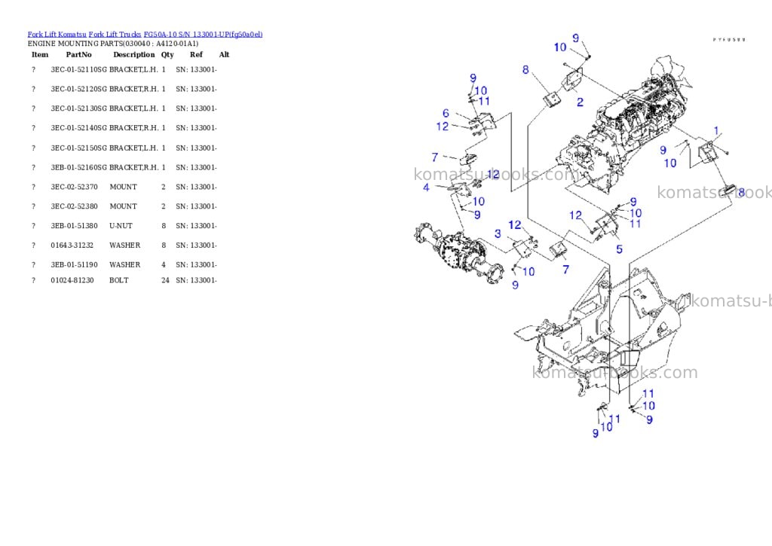Click the BOLT description
Viewport: 772px width, 546px height.
[x=118, y=280]
